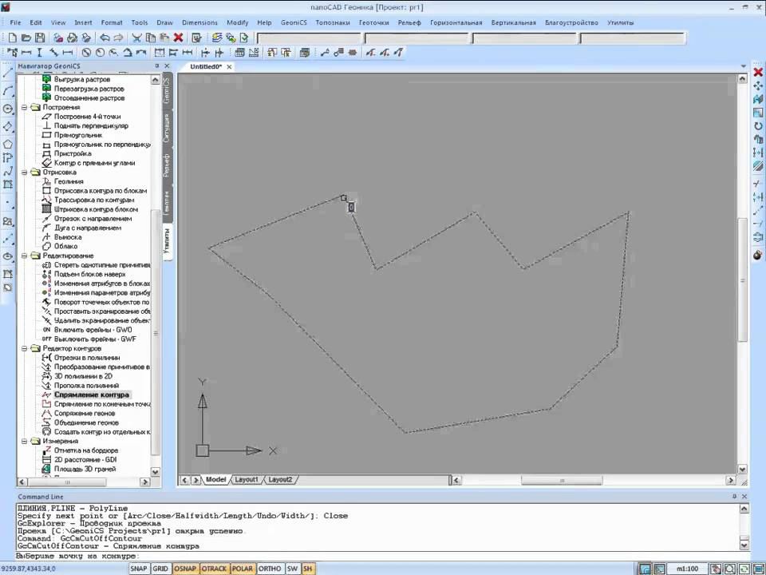
Task: Toggle SW button in status bar
Action: tap(293, 569)
